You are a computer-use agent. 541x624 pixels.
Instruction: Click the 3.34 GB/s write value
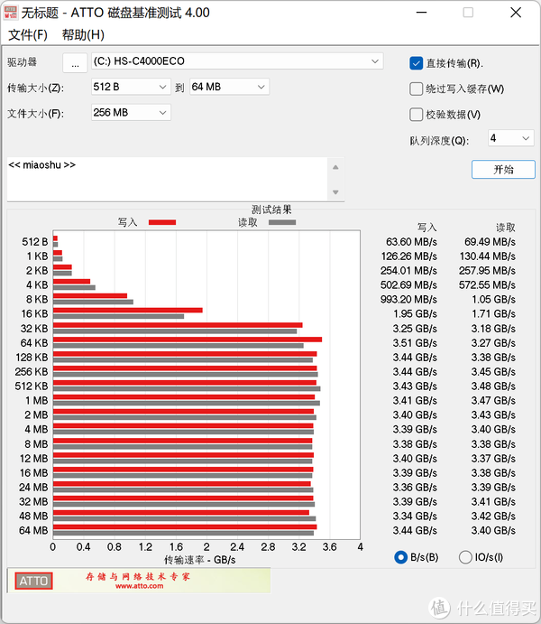click(415, 517)
